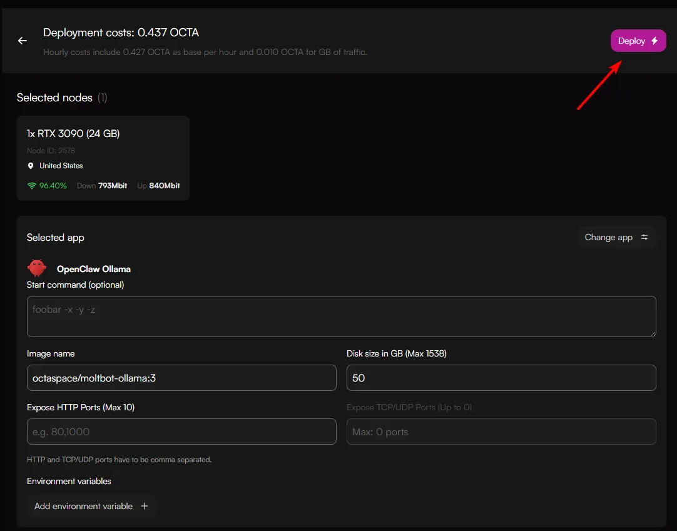The image size is (677, 531).
Task: Click the OpenClaw Ollama app name
Action: [94, 269]
